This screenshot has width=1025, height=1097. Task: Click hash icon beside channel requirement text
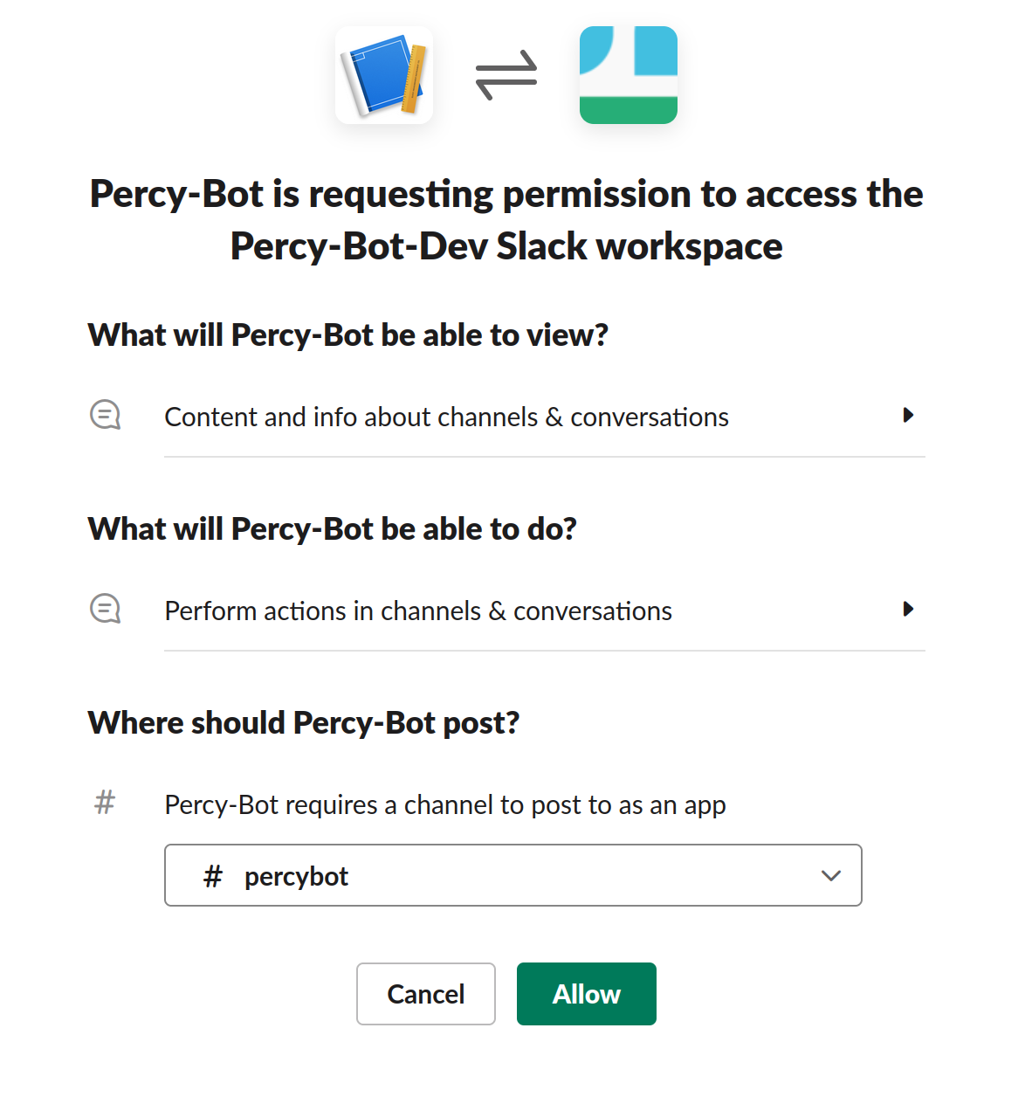[x=105, y=802]
